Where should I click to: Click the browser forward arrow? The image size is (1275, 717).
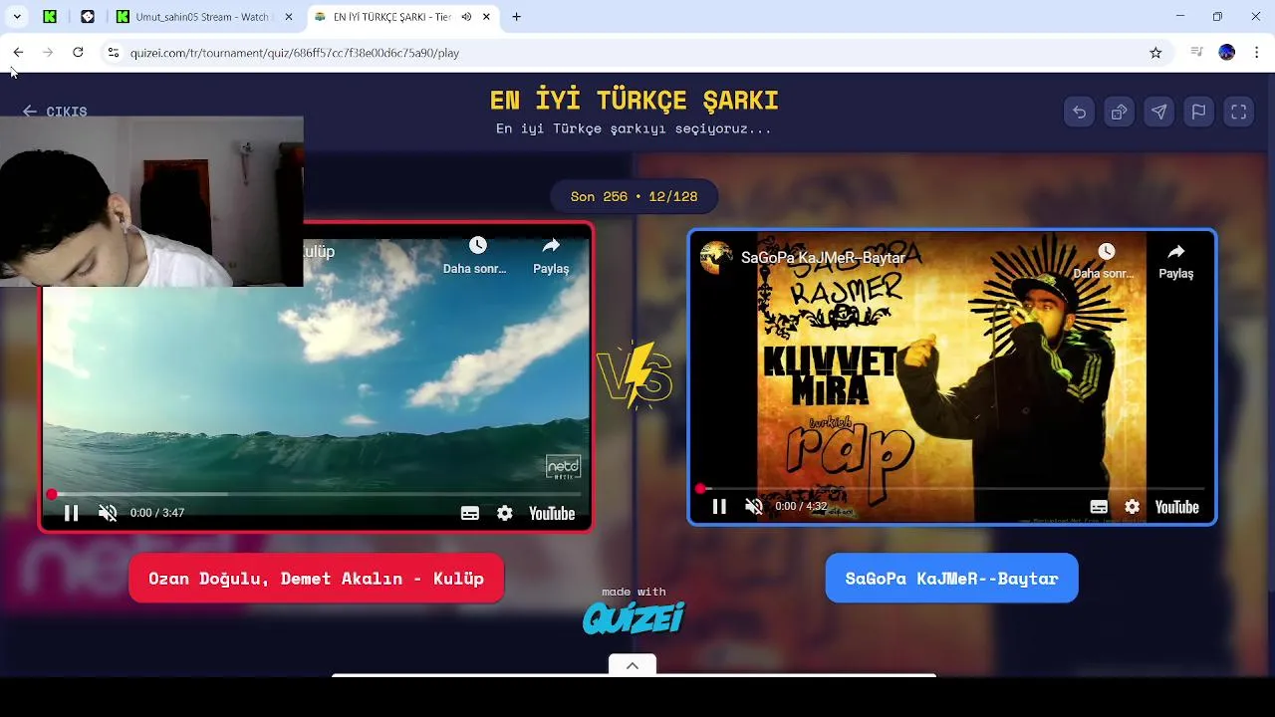pyautogui.click(x=48, y=52)
